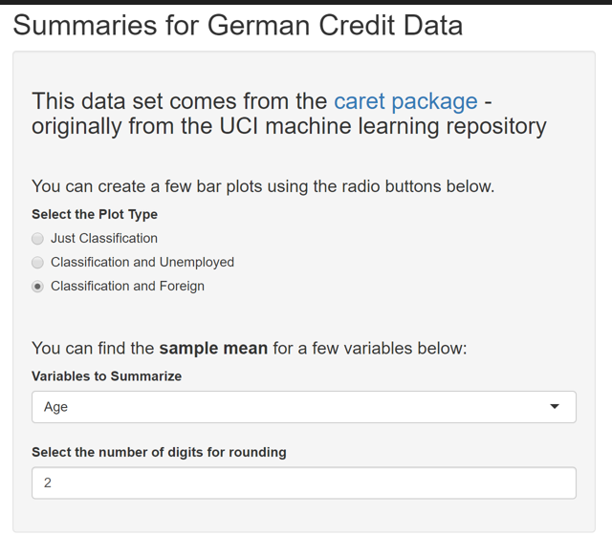Screen dimensions: 612x557
Task: Click the 'Select the Plot Type' label
Action: (95, 214)
